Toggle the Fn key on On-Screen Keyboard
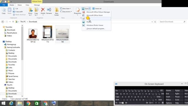The width and height of the screenshot is (188, 106). pyautogui.click(x=117, y=103)
